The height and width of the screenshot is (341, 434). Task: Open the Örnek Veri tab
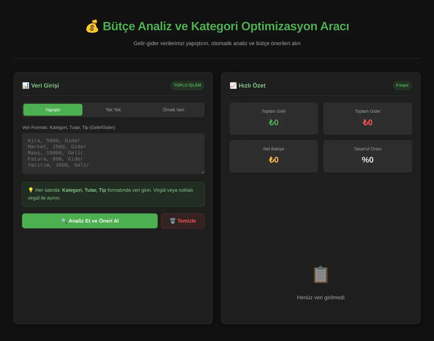(174, 110)
